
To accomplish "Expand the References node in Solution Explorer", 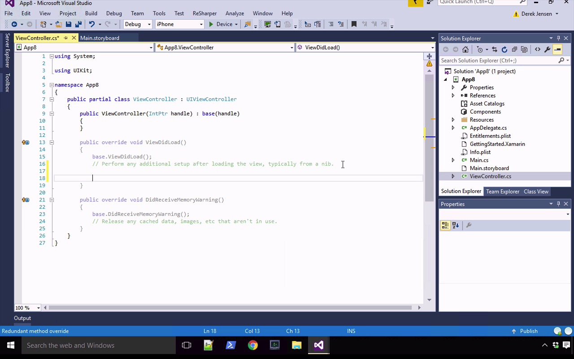I will pyautogui.click(x=453, y=96).
